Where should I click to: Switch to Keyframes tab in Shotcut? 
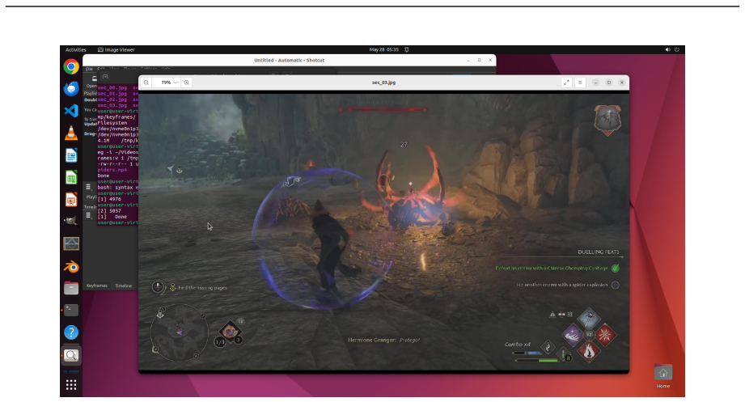coord(97,286)
